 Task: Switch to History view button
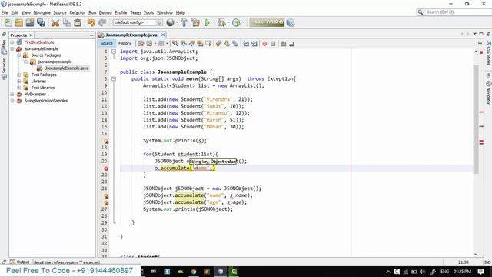coord(125,43)
